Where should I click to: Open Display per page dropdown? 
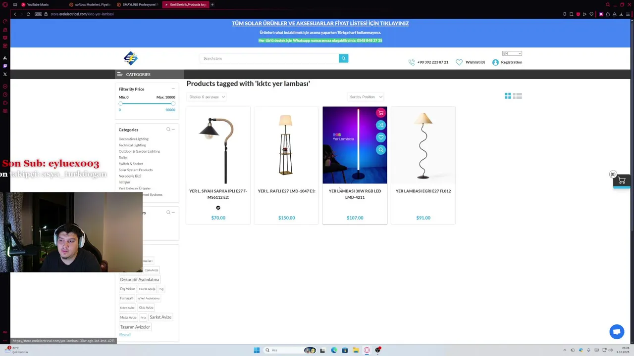pos(207,97)
